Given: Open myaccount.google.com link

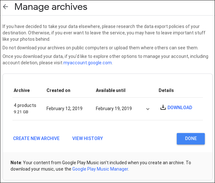Looking at the screenshot, I should click(88, 63).
